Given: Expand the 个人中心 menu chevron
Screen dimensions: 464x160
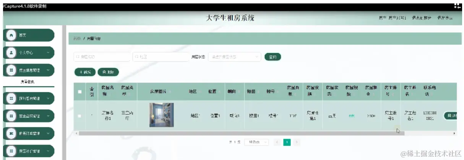Looking at the screenshot, I should (48, 53).
